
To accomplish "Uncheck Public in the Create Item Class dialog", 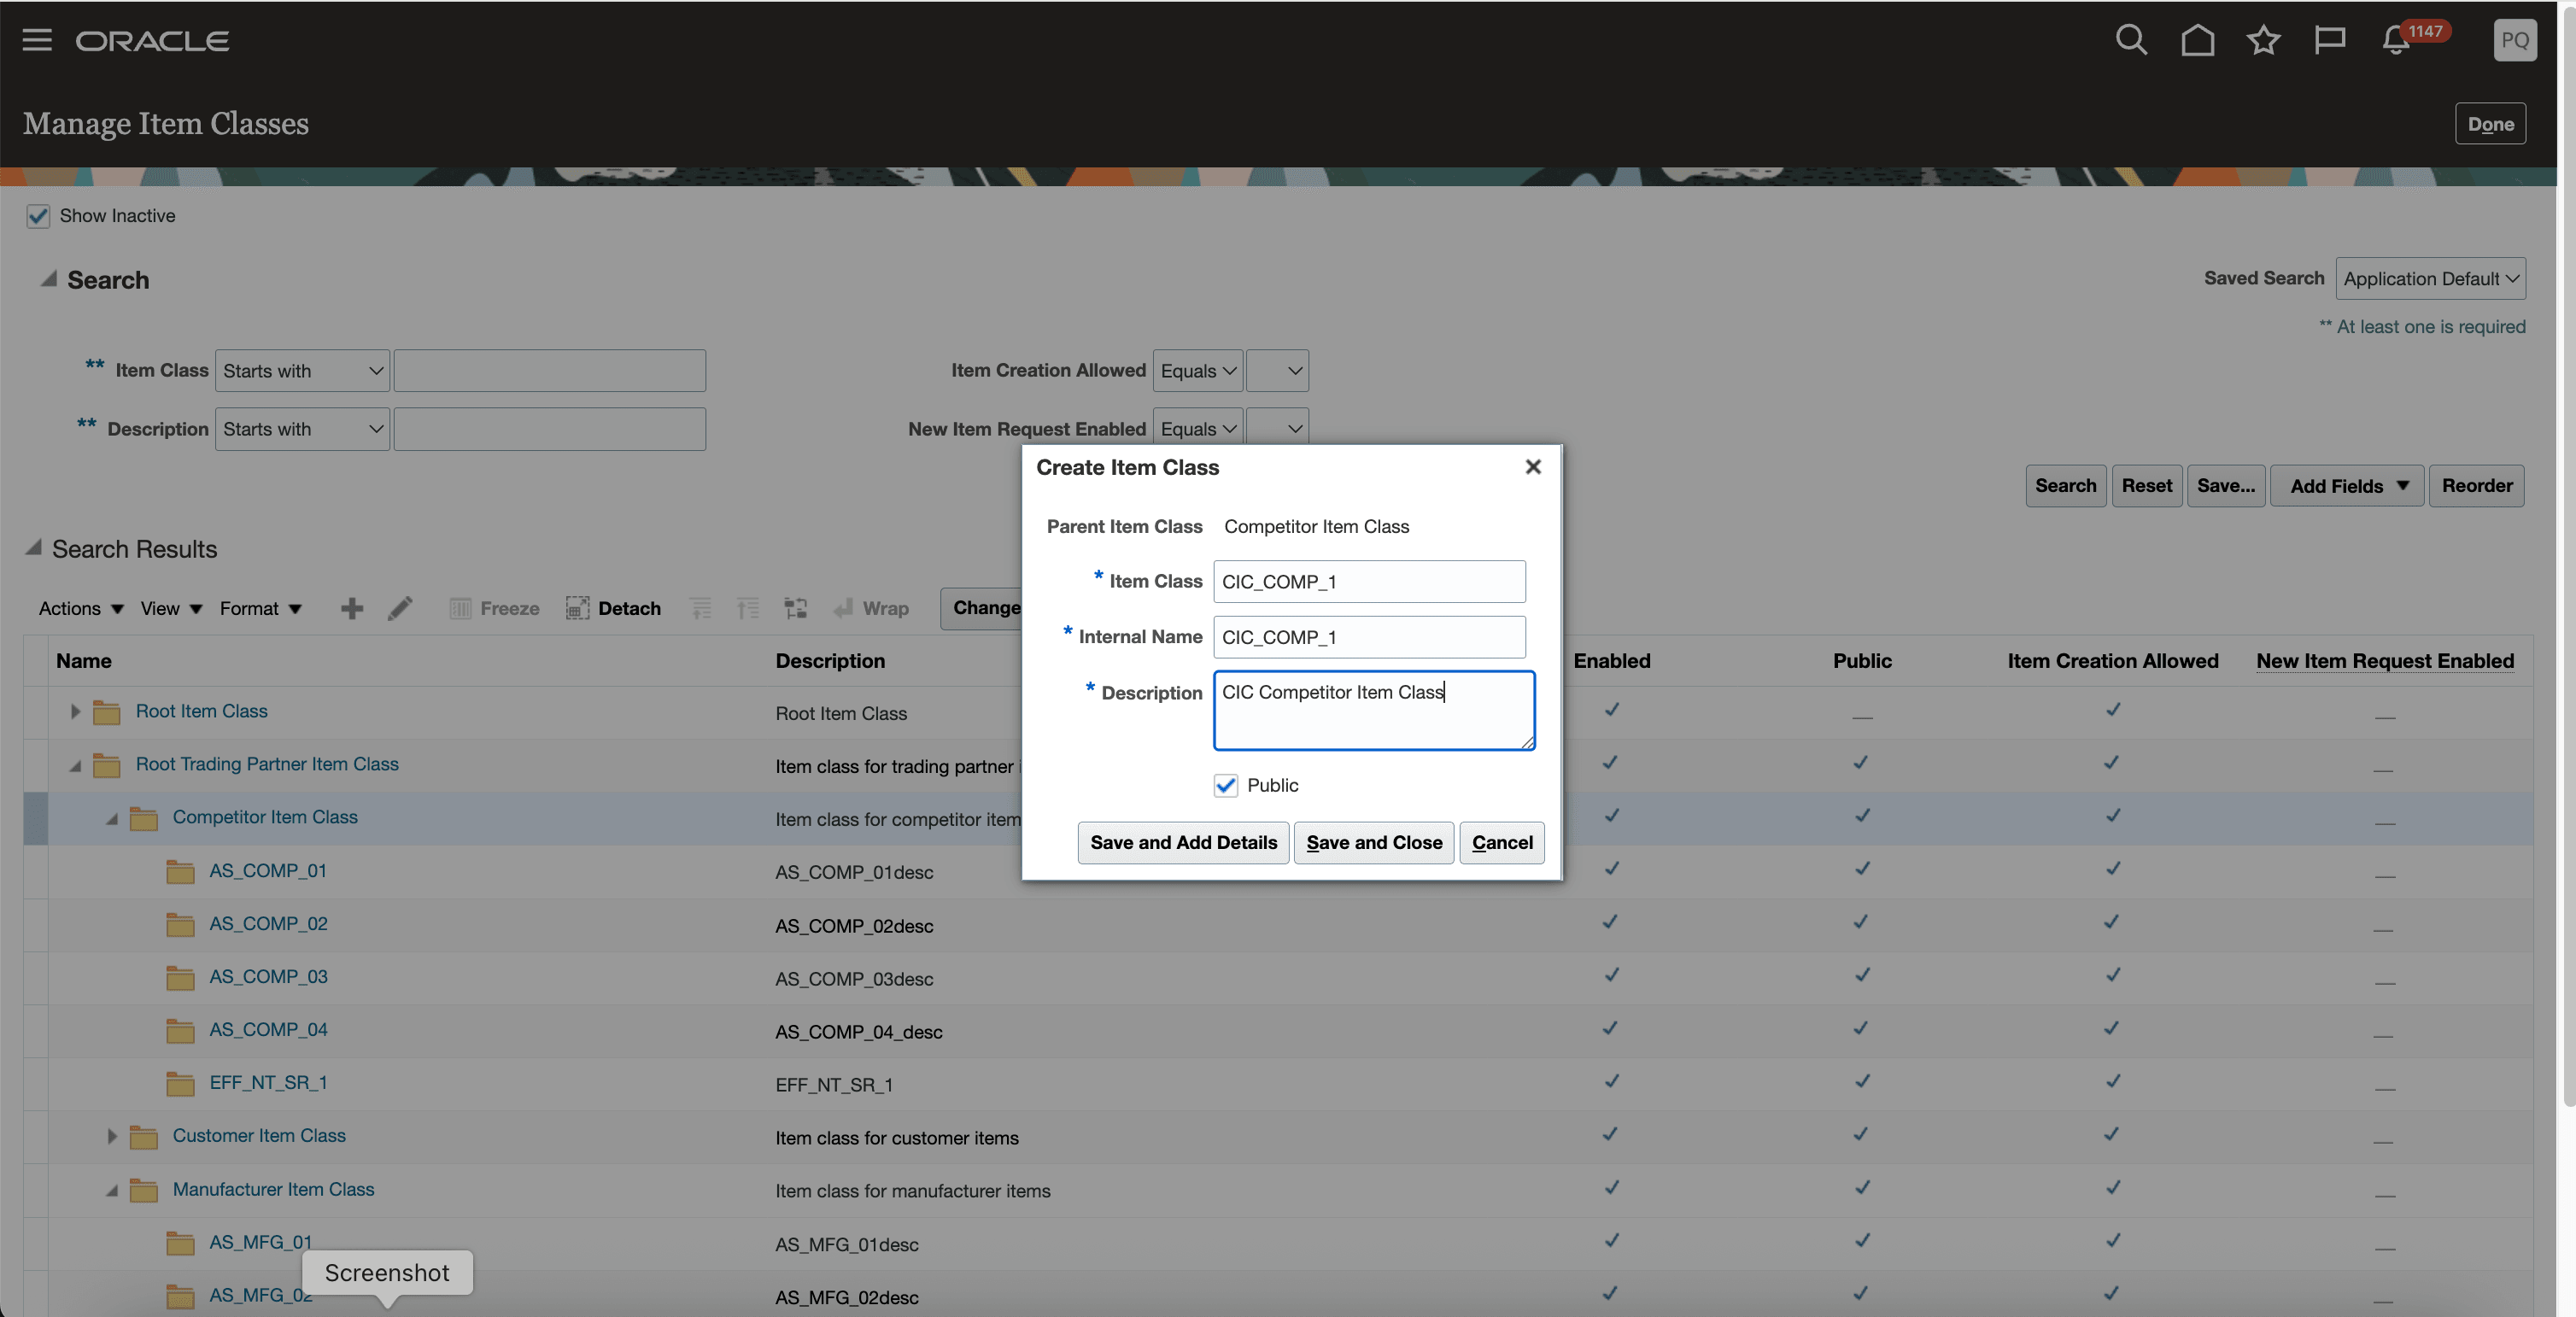I will [1225, 786].
